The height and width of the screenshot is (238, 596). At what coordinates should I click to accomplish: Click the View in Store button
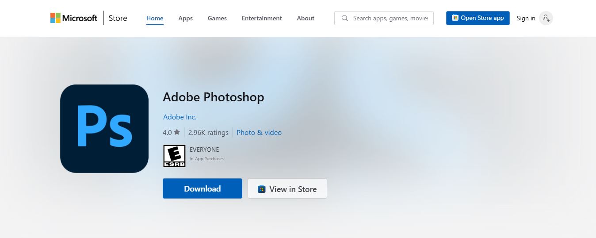tap(287, 188)
